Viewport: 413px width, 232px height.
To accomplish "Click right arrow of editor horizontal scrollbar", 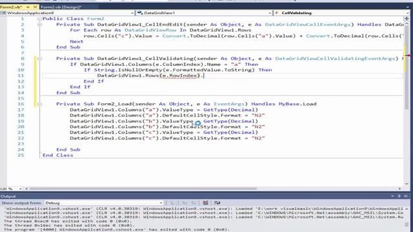I will pyautogui.click(x=400, y=189).
